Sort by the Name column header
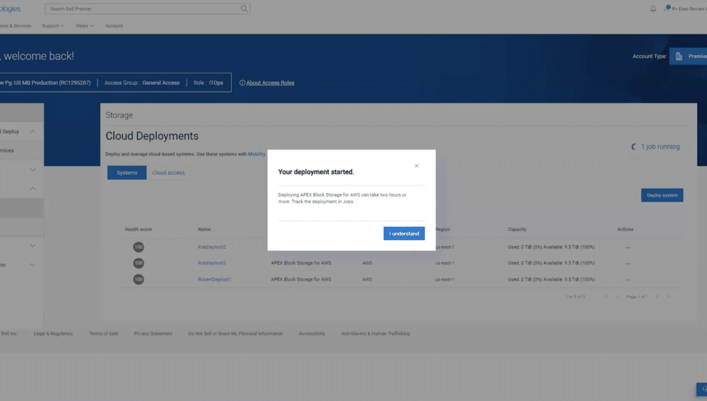 pyautogui.click(x=204, y=230)
